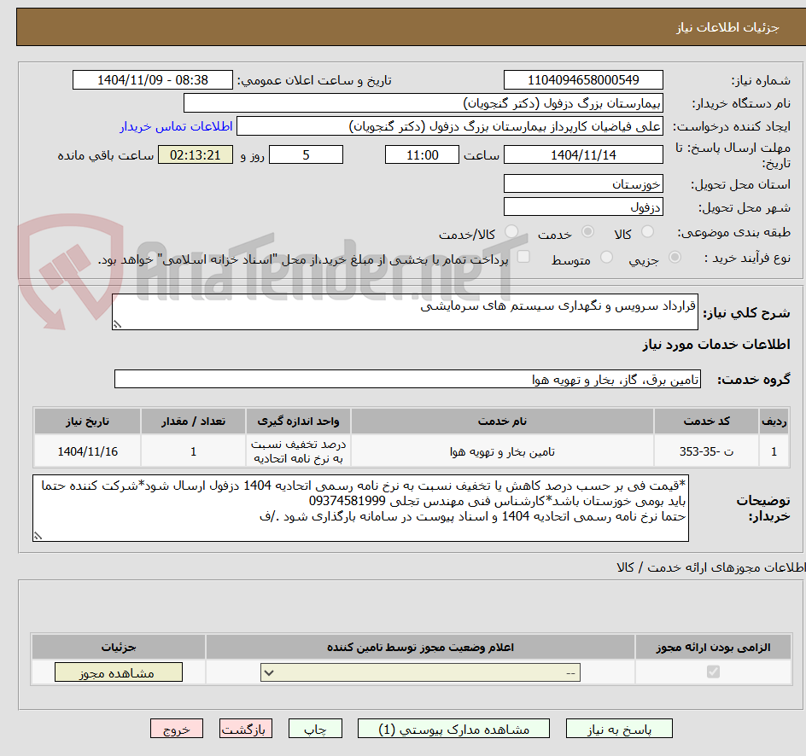Image resolution: width=806 pixels, height=756 pixels.
Task: Toggle the الزامی بودن ارائه مجوز checkbox
Action: (x=713, y=672)
